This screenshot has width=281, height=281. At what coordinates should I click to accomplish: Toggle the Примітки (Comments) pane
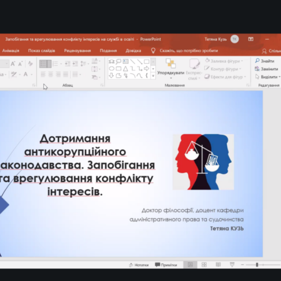(166, 265)
